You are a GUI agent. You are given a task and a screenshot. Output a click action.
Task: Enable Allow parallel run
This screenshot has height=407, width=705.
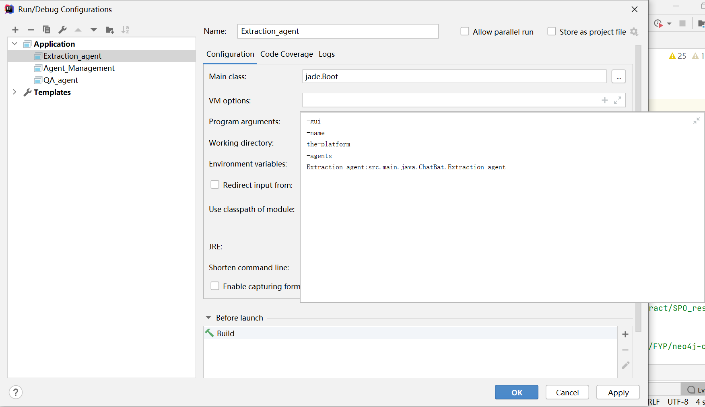465,31
